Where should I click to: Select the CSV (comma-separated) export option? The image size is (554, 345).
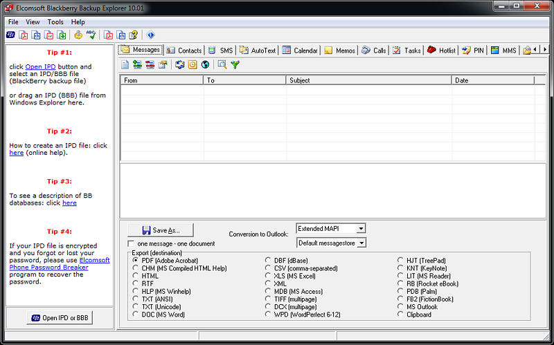(269, 269)
